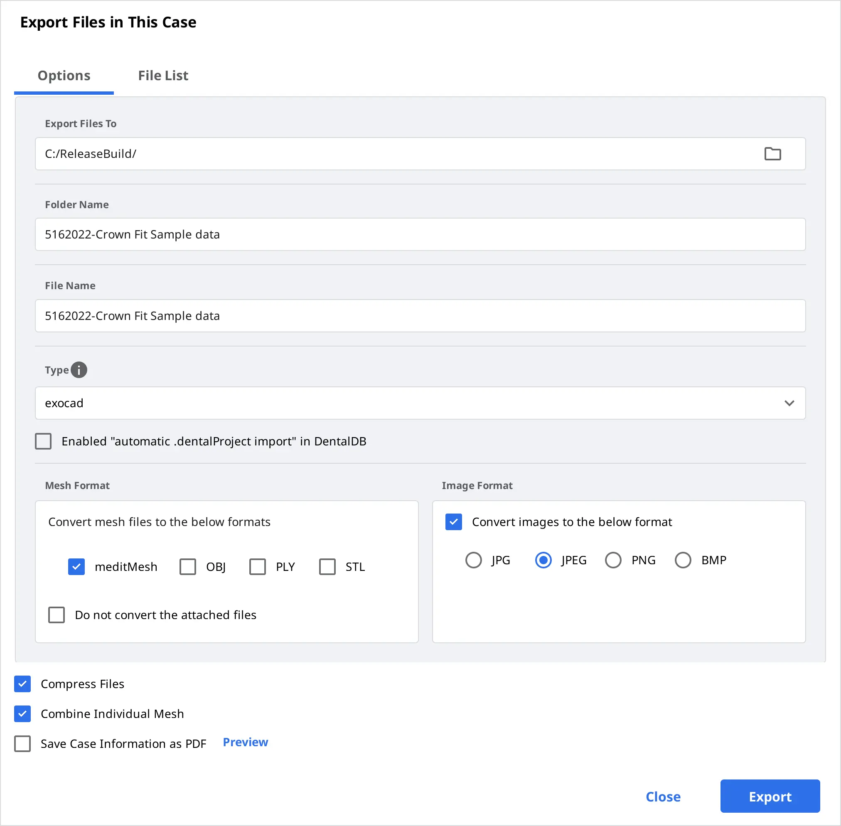Enable automatic .dentalProject import checkbox
The width and height of the screenshot is (841, 826).
point(43,441)
